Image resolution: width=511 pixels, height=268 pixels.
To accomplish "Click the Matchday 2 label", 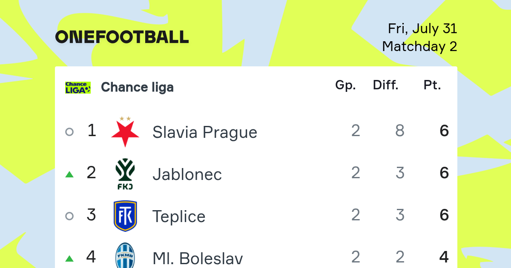I will (x=419, y=46).
